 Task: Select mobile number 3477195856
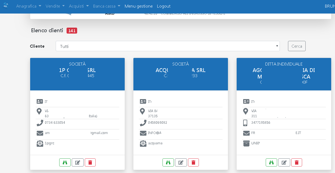[x=261, y=123]
